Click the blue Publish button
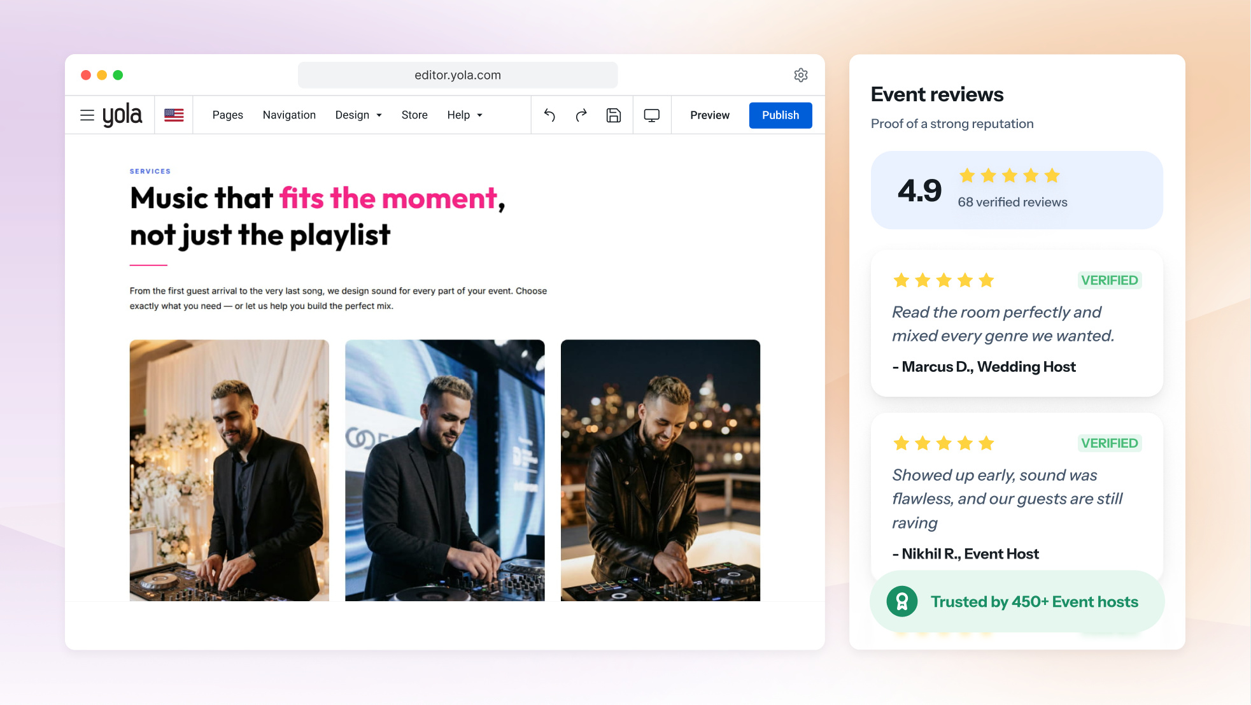The height and width of the screenshot is (705, 1251). click(x=781, y=115)
